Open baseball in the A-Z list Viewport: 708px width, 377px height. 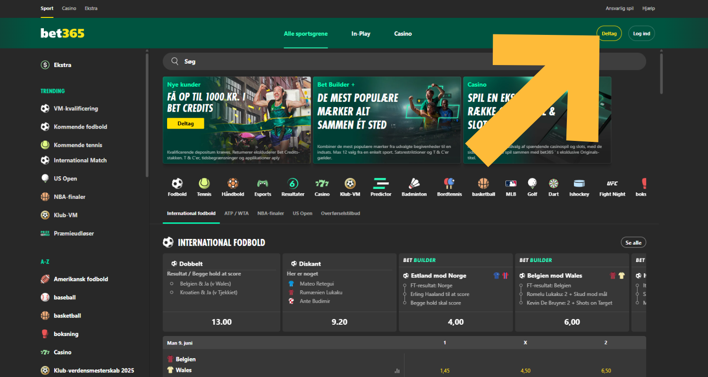58,297
